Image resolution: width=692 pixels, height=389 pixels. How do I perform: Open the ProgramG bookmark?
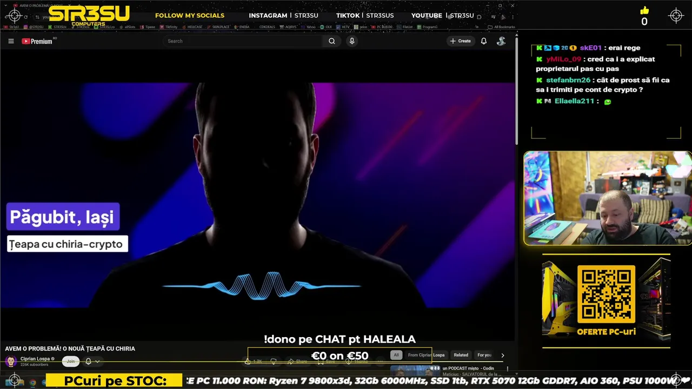click(427, 26)
